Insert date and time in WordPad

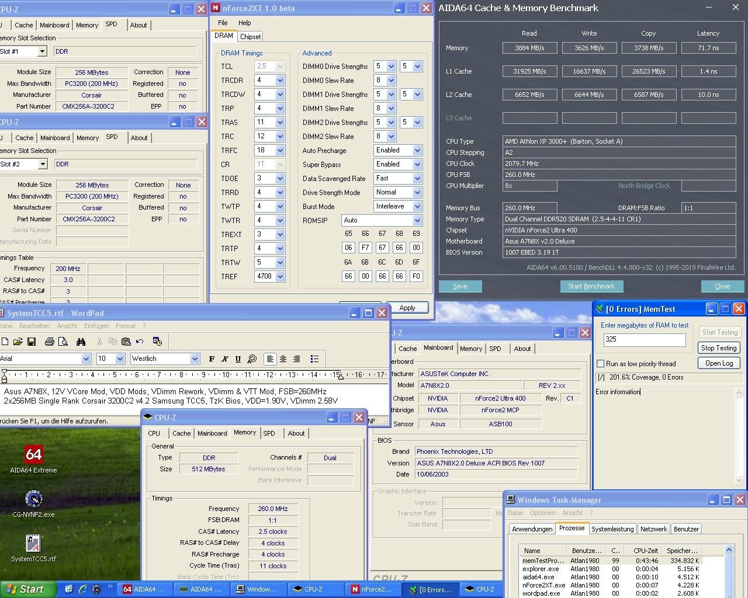coord(157,342)
